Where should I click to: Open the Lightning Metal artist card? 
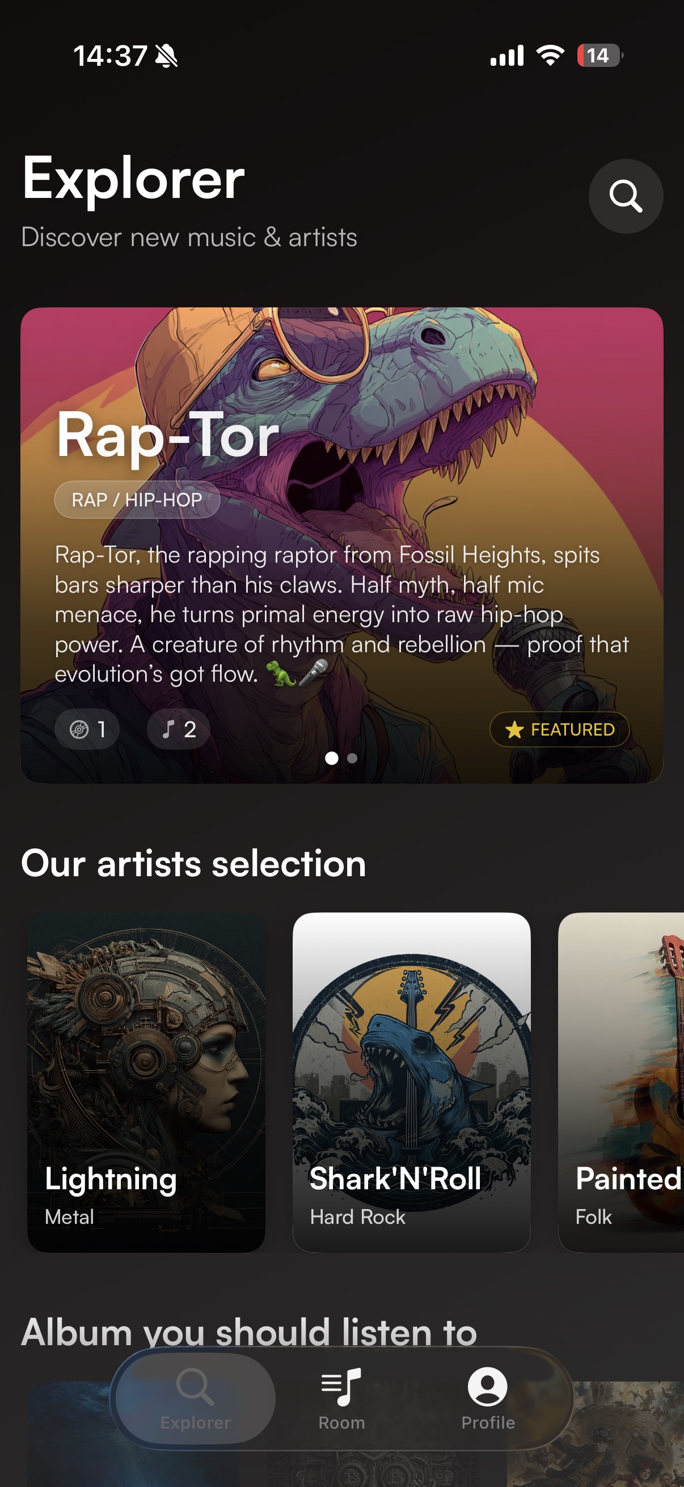[x=146, y=1082]
